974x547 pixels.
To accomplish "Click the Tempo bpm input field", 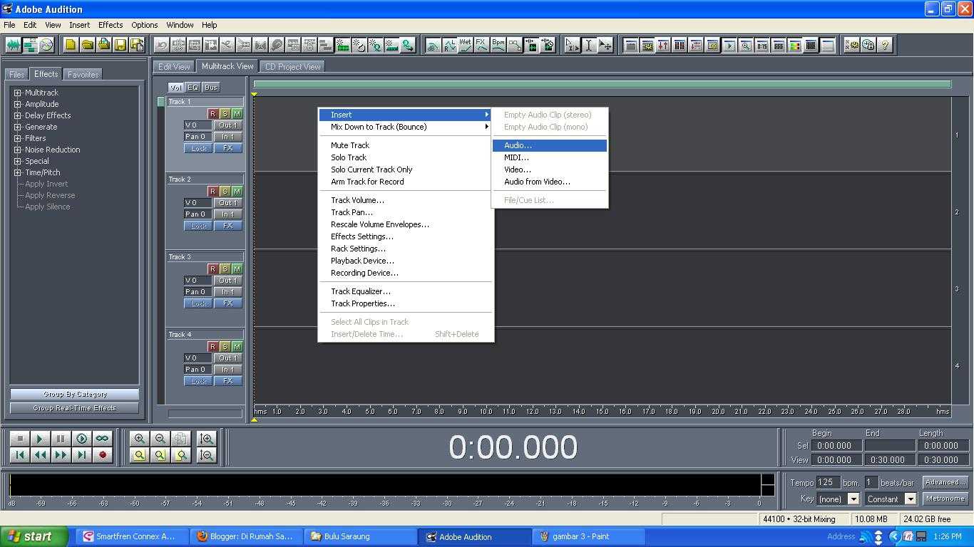I will [828, 482].
